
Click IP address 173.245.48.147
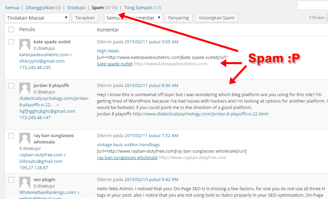coord(35,117)
